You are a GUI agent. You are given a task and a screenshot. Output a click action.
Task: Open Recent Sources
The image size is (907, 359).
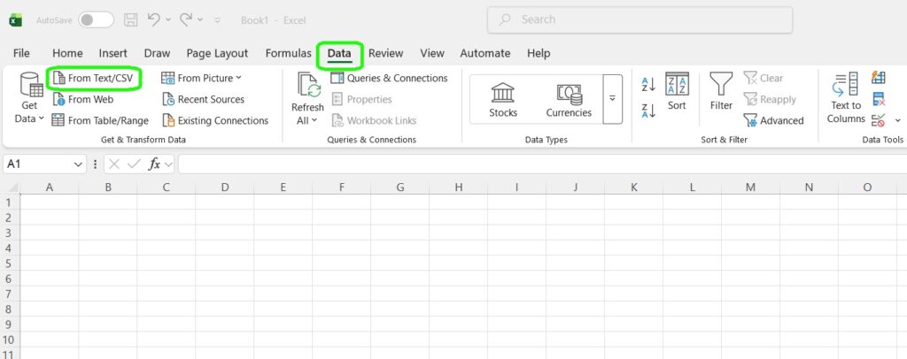click(x=204, y=99)
